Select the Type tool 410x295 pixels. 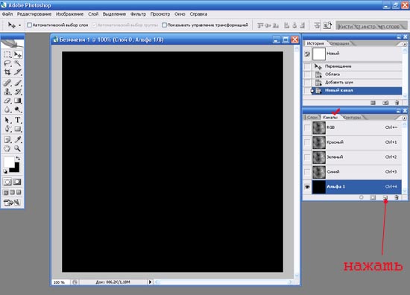(18, 120)
